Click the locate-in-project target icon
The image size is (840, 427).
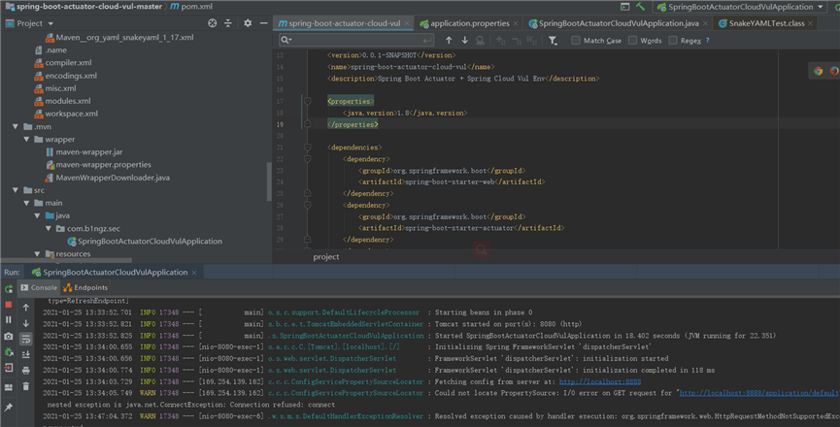point(212,23)
